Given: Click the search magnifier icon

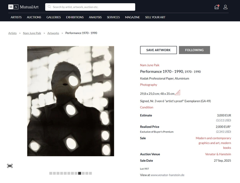Looking at the screenshot, I should pos(49,7).
